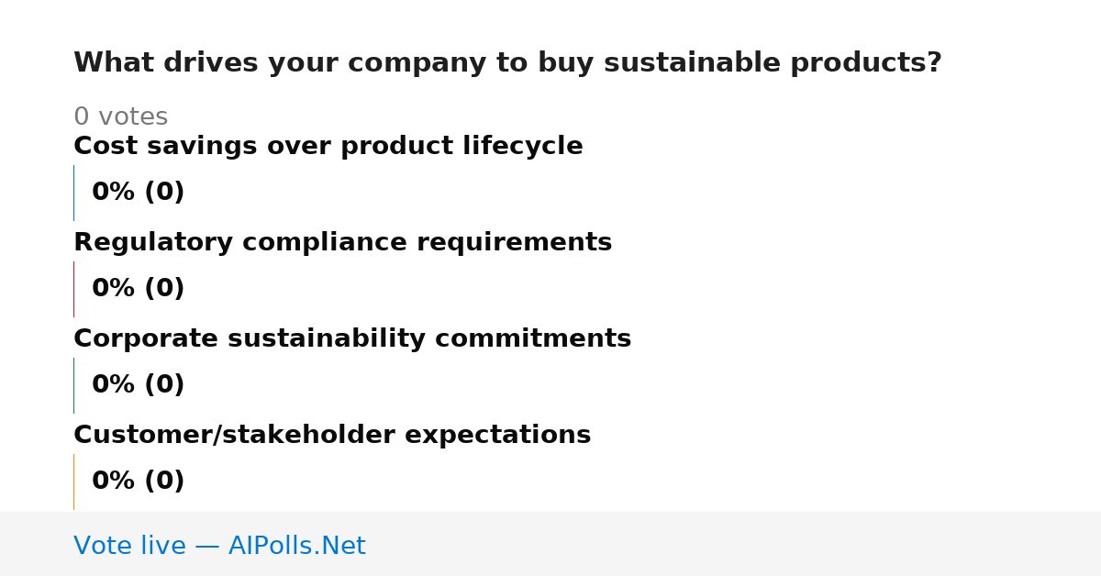Click the red result bar for regulatory compliance

click(73, 289)
